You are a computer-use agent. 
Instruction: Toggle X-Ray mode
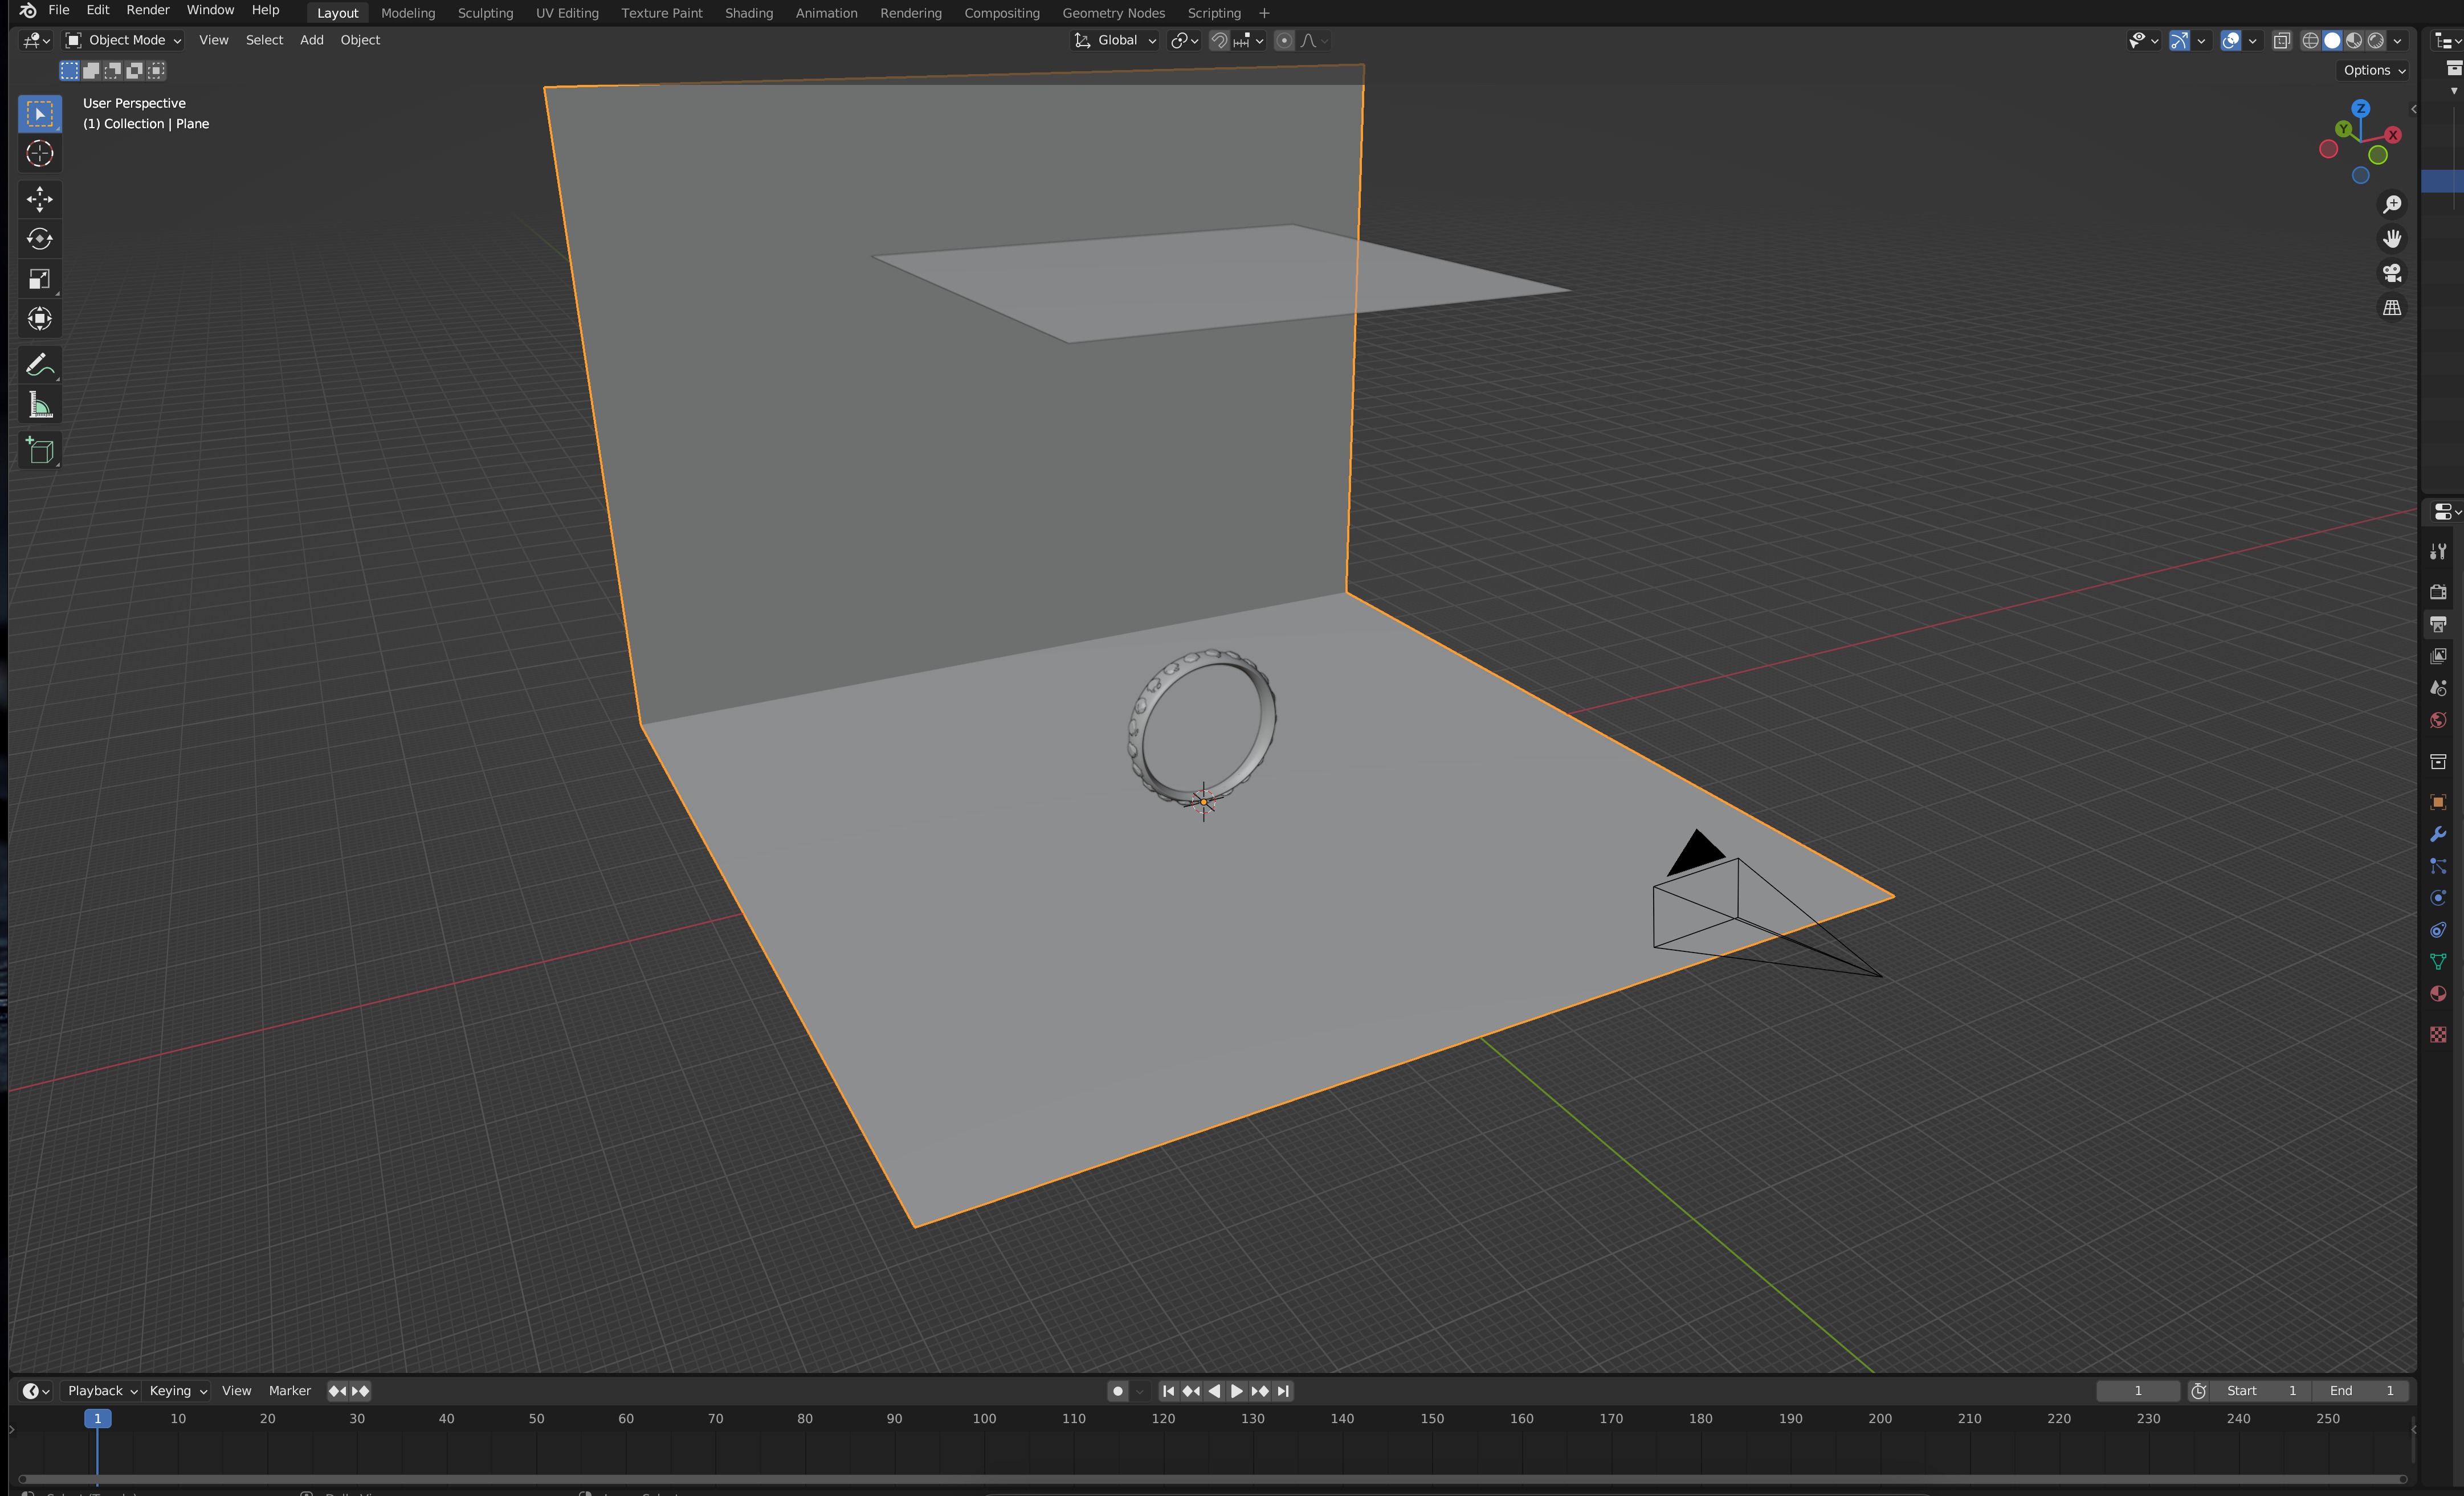pyautogui.click(x=2282, y=41)
